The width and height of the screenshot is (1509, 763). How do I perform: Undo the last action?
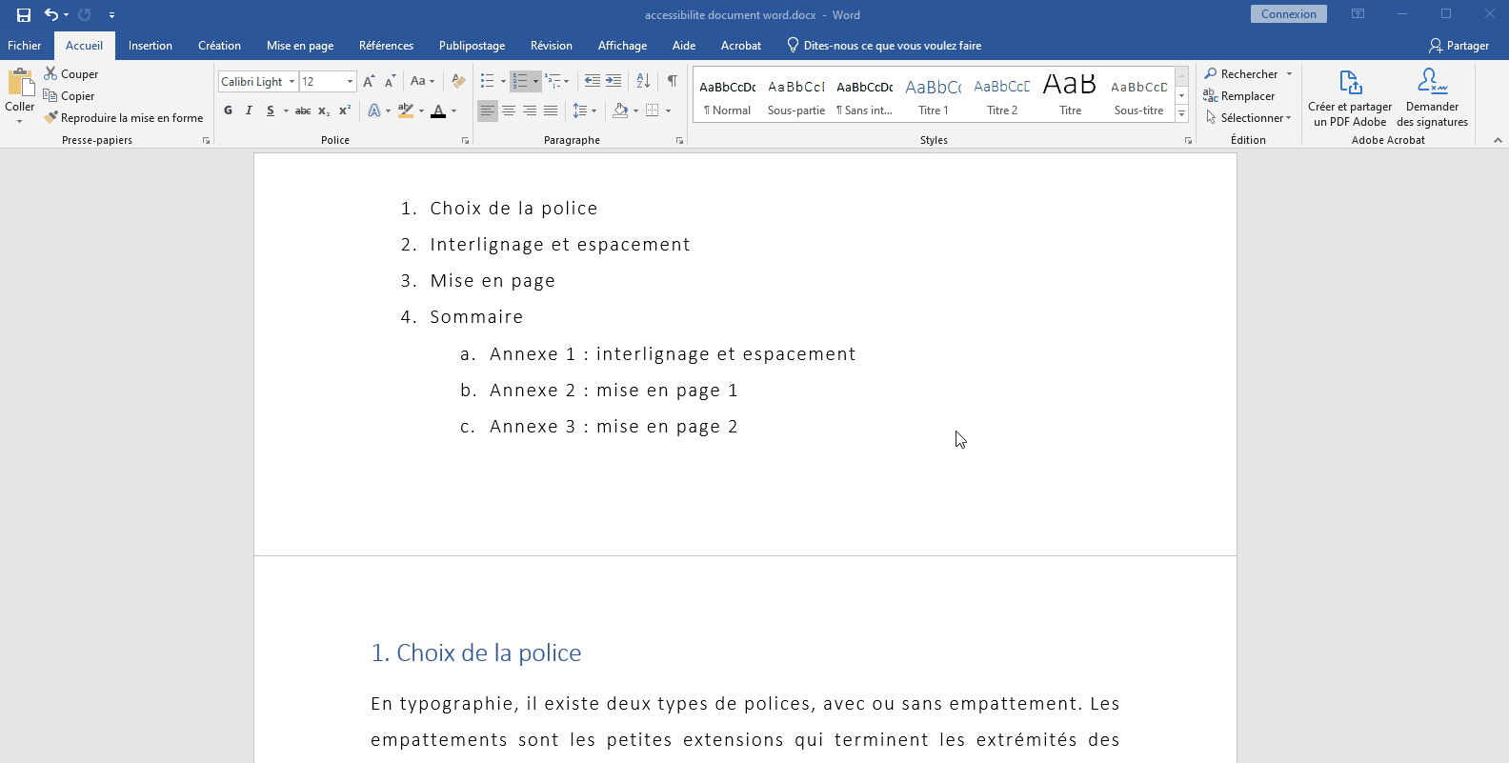click(x=51, y=14)
